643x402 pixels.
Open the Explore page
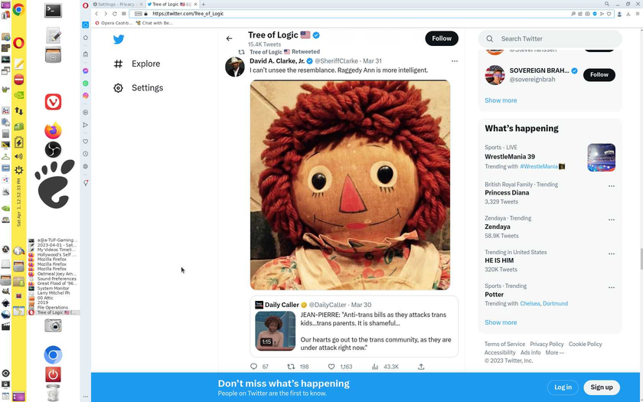click(x=137, y=64)
